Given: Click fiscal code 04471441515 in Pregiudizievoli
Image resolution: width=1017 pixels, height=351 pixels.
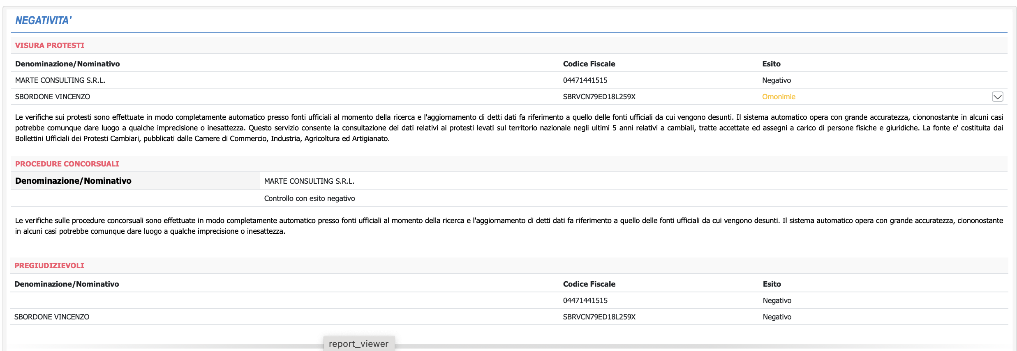Looking at the screenshot, I should click(x=585, y=301).
